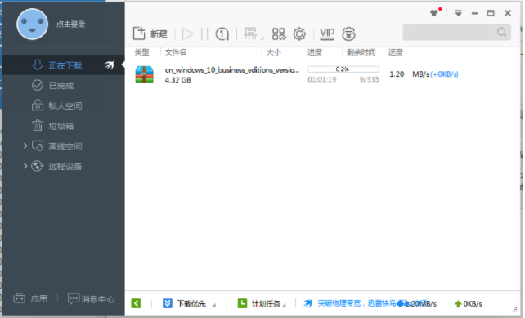Open the VIP icon in toolbar

click(327, 34)
